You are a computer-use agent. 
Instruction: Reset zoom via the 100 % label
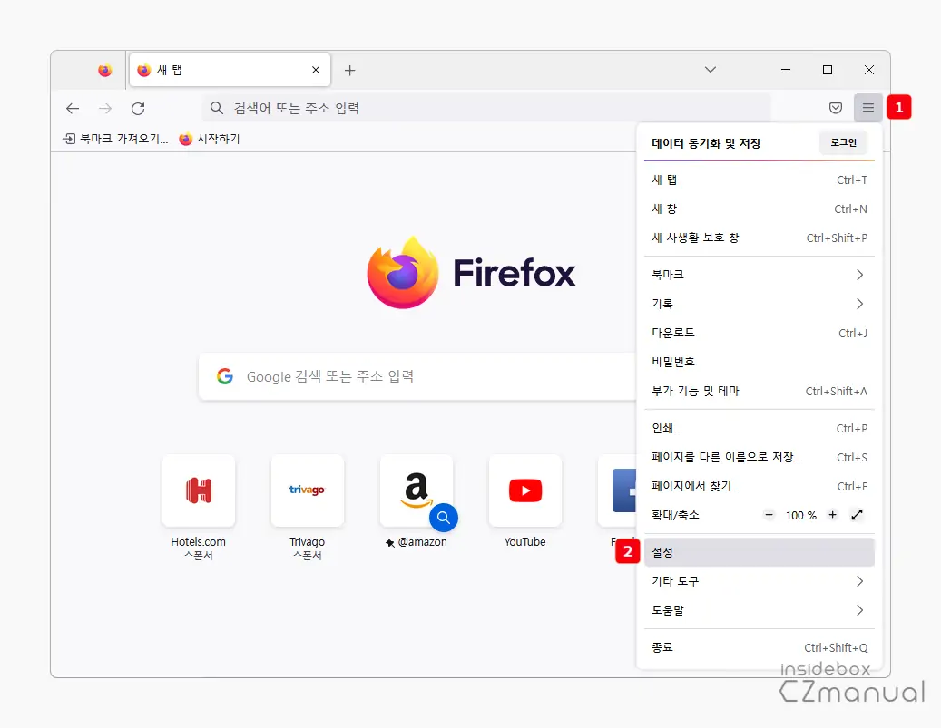800,516
